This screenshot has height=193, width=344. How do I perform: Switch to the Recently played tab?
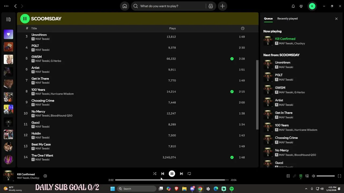(287, 18)
